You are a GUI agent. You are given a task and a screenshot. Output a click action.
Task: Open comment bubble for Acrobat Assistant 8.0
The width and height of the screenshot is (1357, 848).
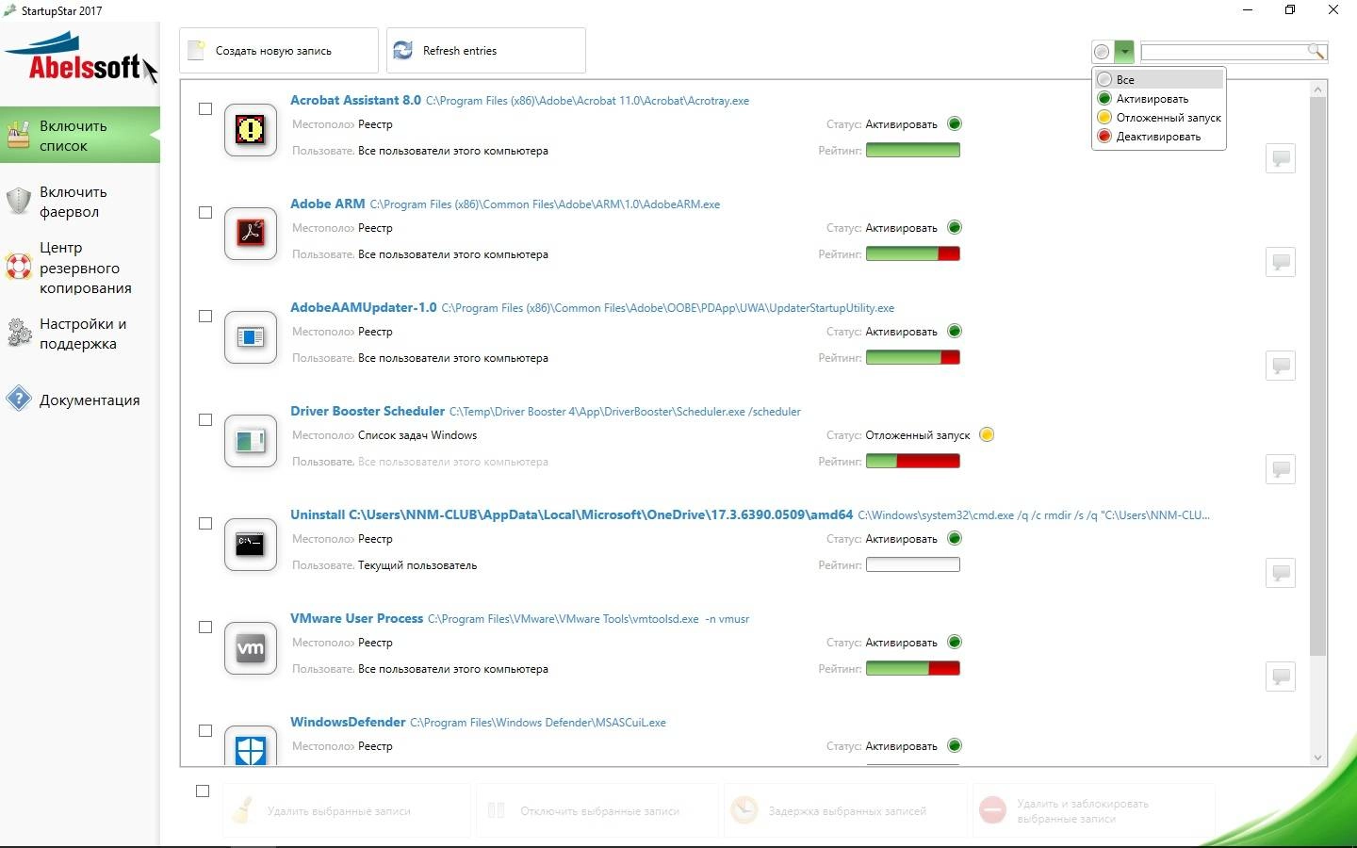point(1281,158)
